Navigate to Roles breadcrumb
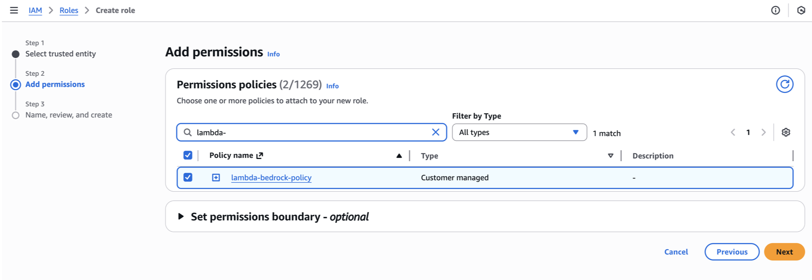812x280 pixels. pos(69,10)
